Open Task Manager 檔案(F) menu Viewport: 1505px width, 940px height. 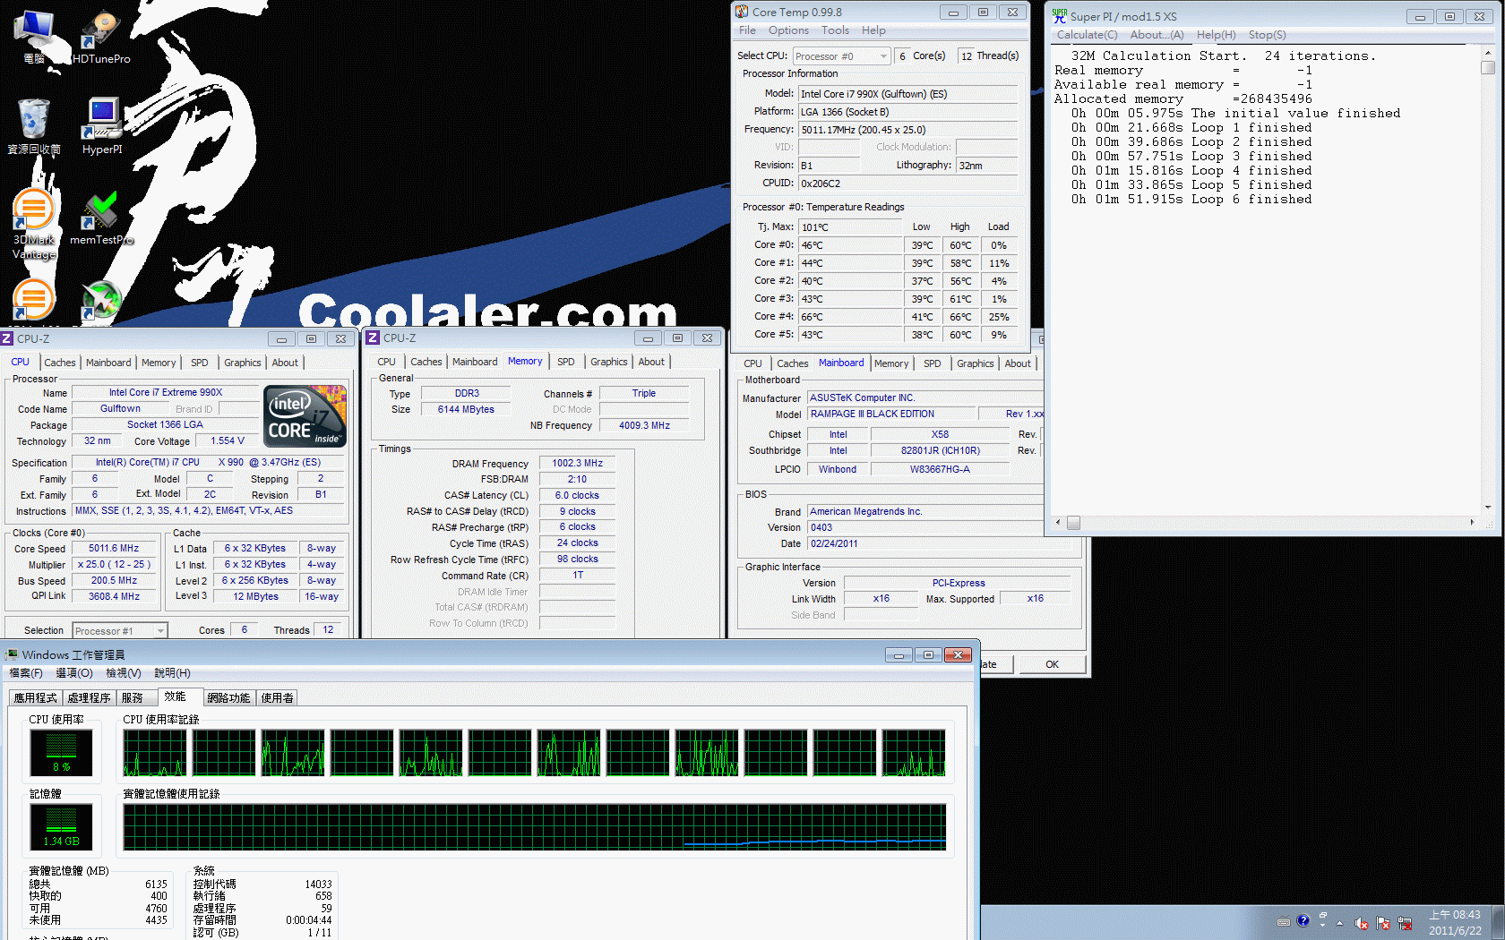coord(25,672)
